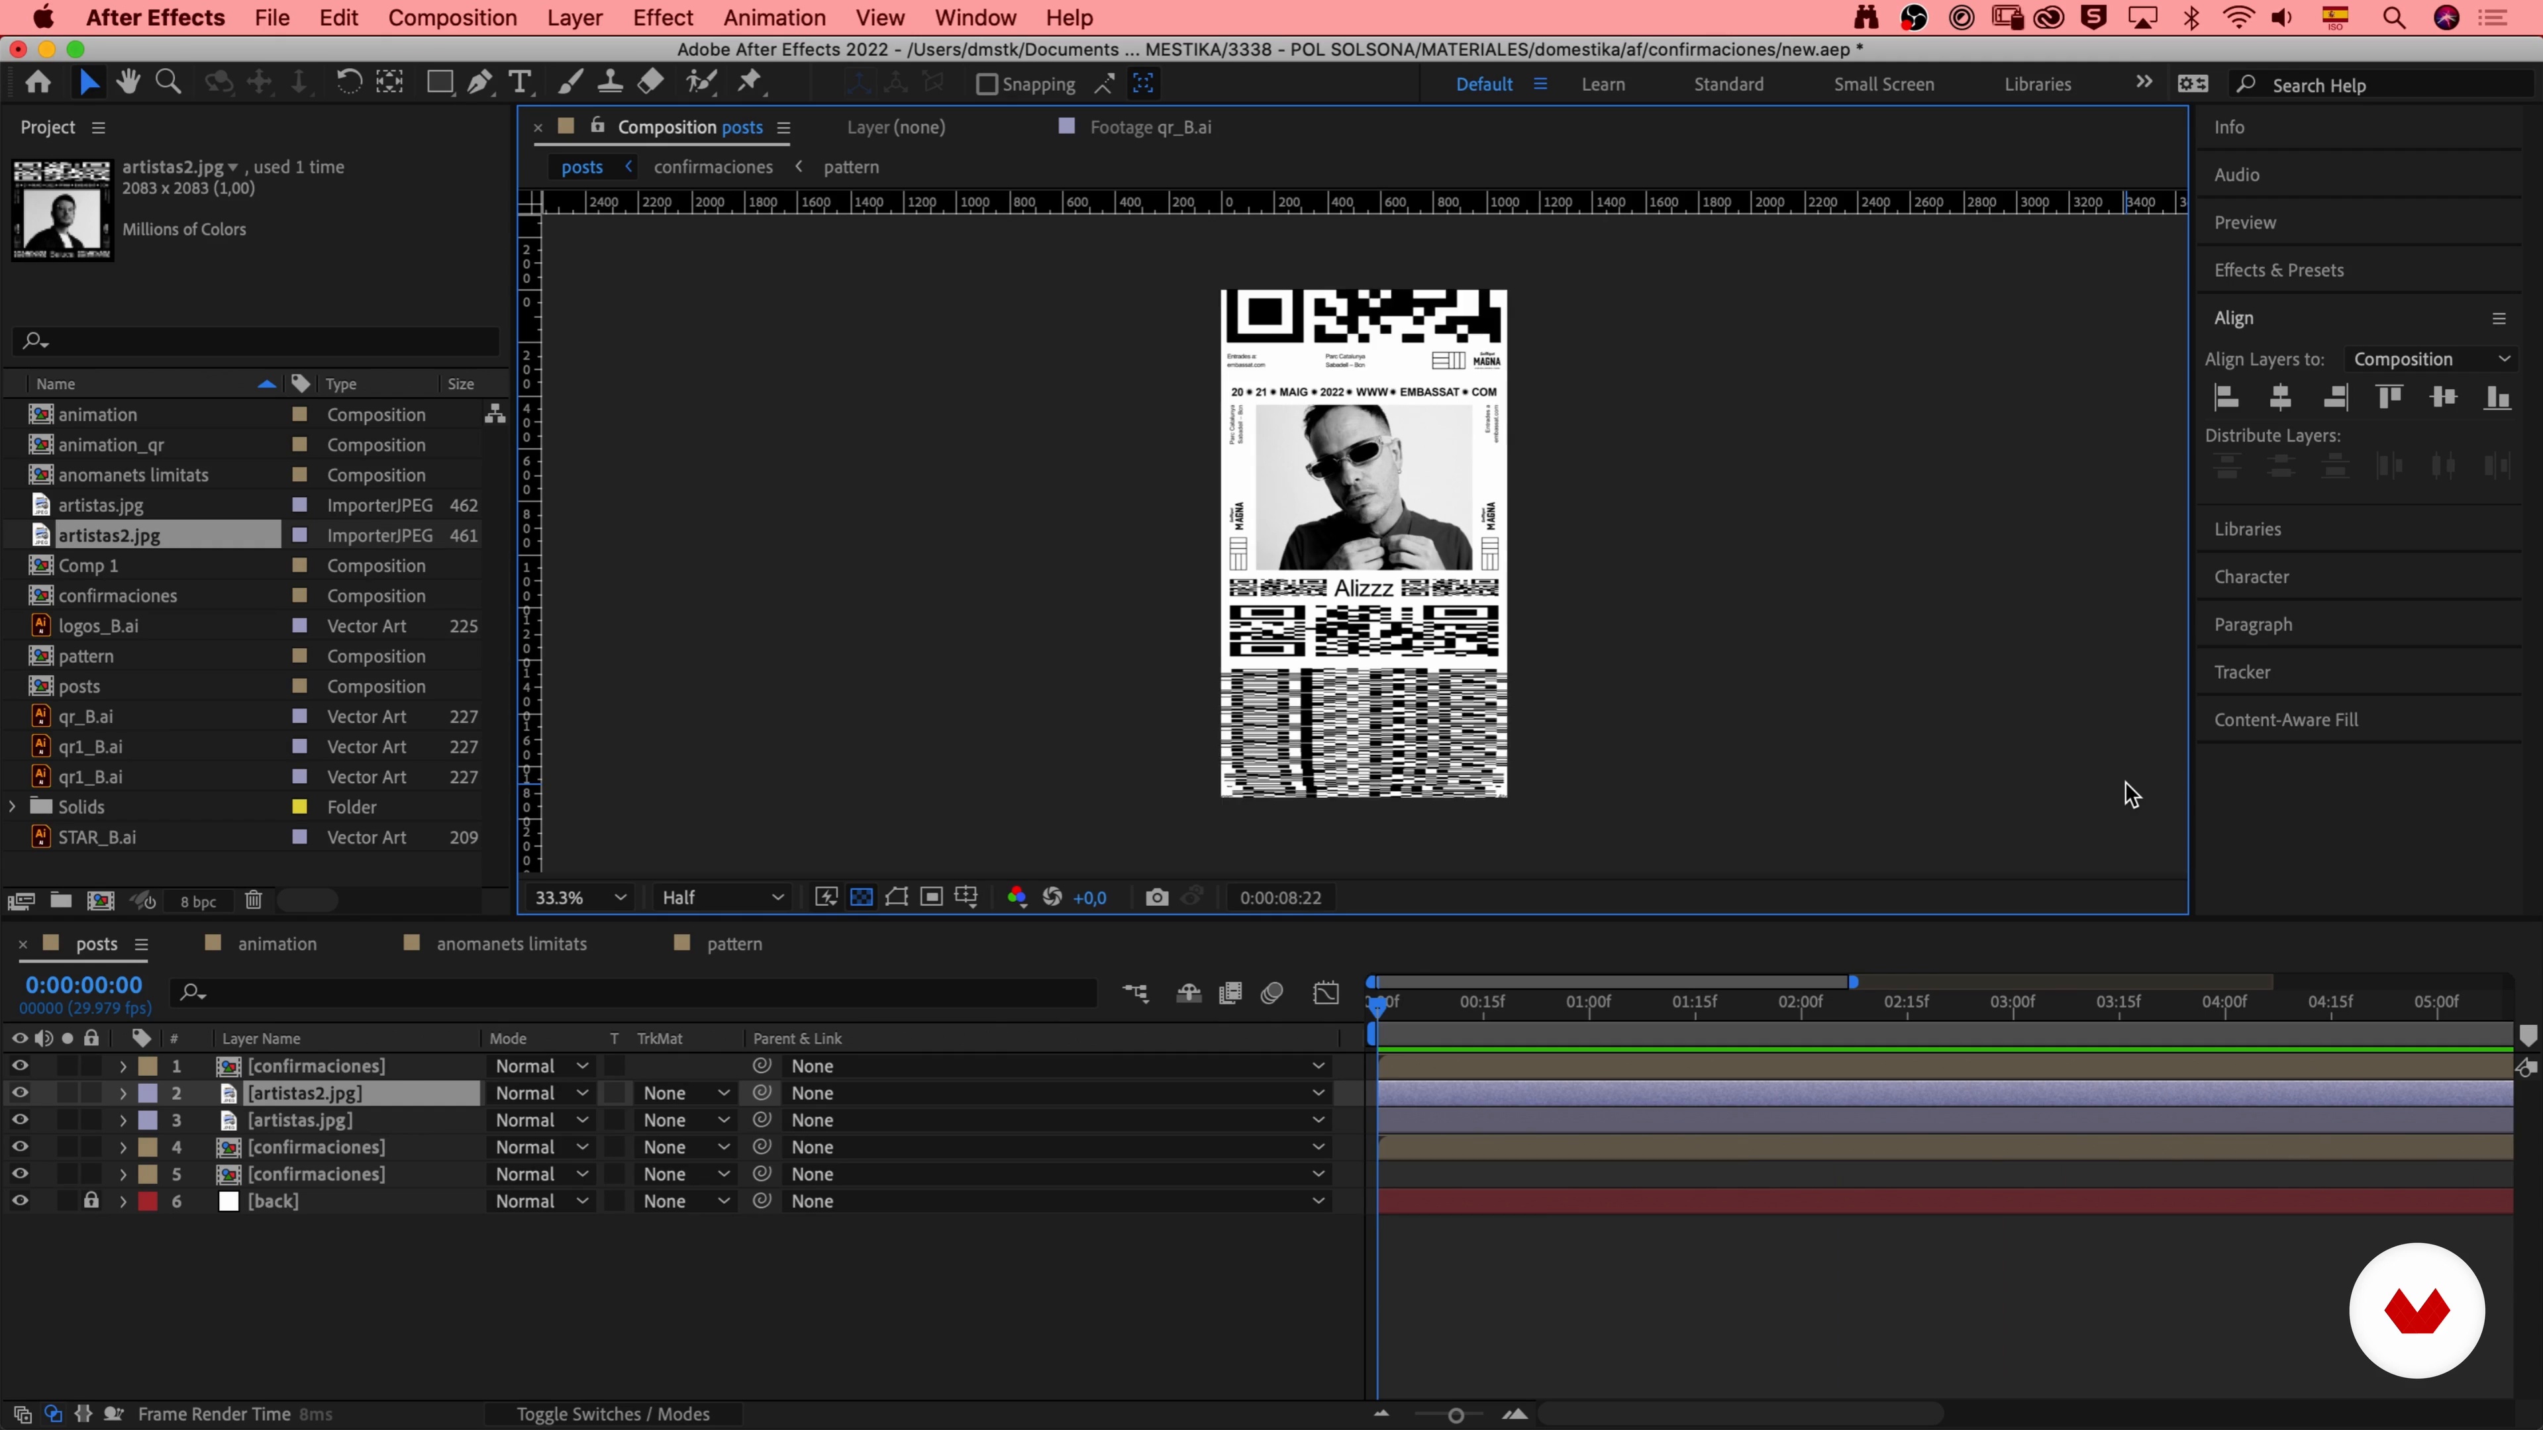The width and height of the screenshot is (2543, 1430).
Task: Click Align Horizontal Center icon
Action: coord(2280,398)
